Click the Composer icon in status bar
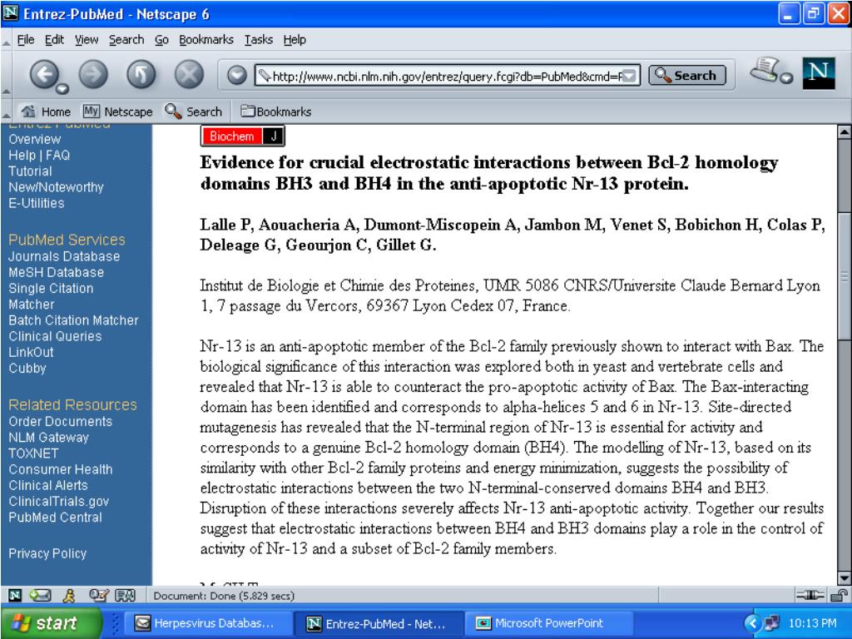The height and width of the screenshot is (639, 852). [98, 596]
